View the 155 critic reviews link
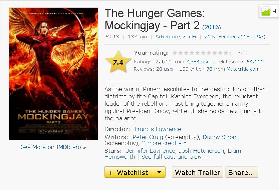The height and width of the screenshot is (190, 279). tap(190, 69)
